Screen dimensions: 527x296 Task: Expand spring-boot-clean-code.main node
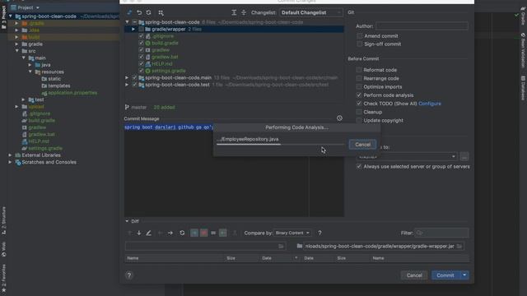[x=127, y=77]
